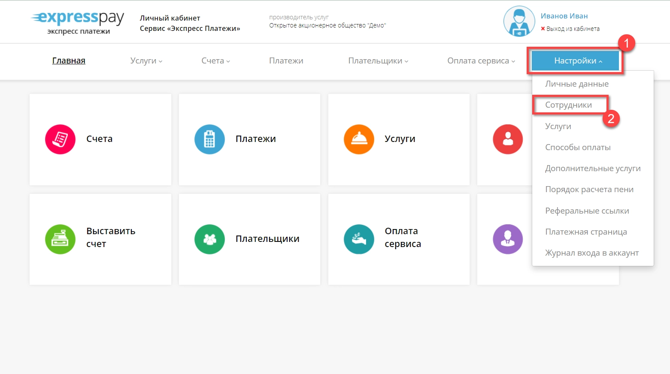Expand the Услуги navigation dropdown
The height and width of the screenshot is (374, 670).
tap(146, 61)
